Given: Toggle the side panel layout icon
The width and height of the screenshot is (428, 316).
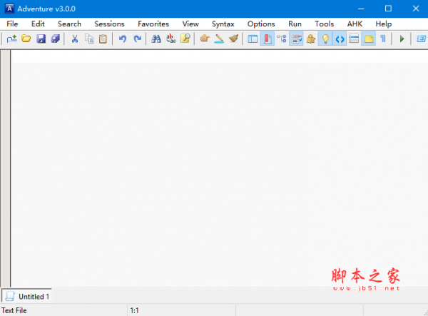Looking at the screenshot, I should pos(253,39).
